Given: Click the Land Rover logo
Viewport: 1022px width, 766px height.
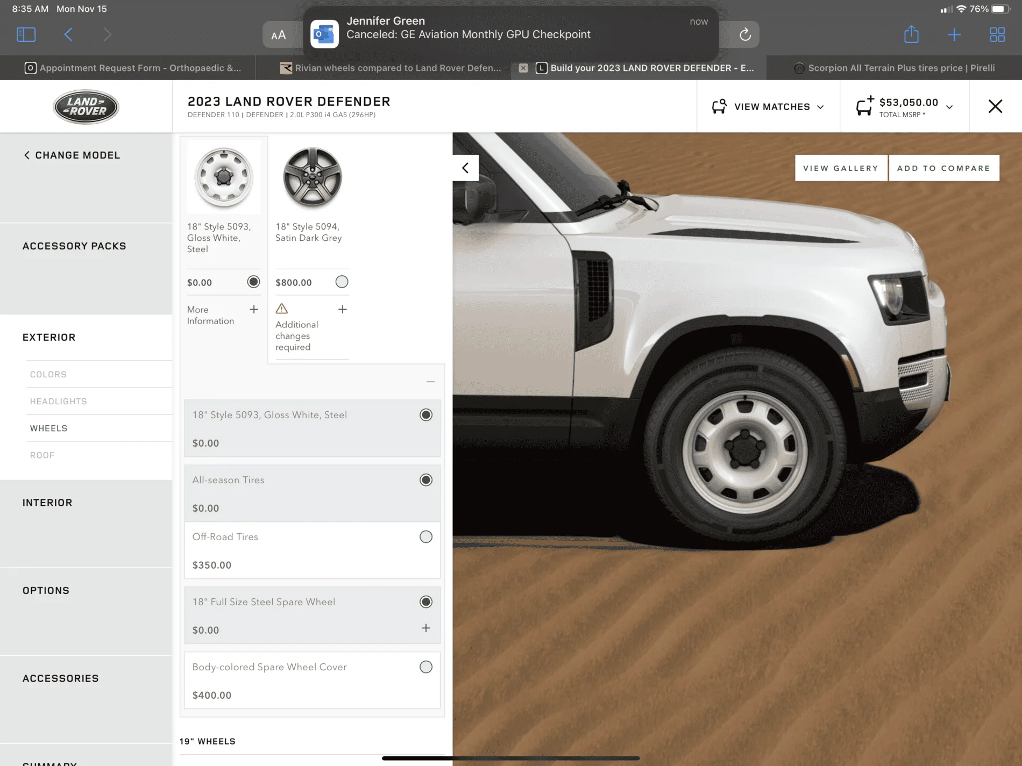Looking at the screenshot, I should pos(86,106).
